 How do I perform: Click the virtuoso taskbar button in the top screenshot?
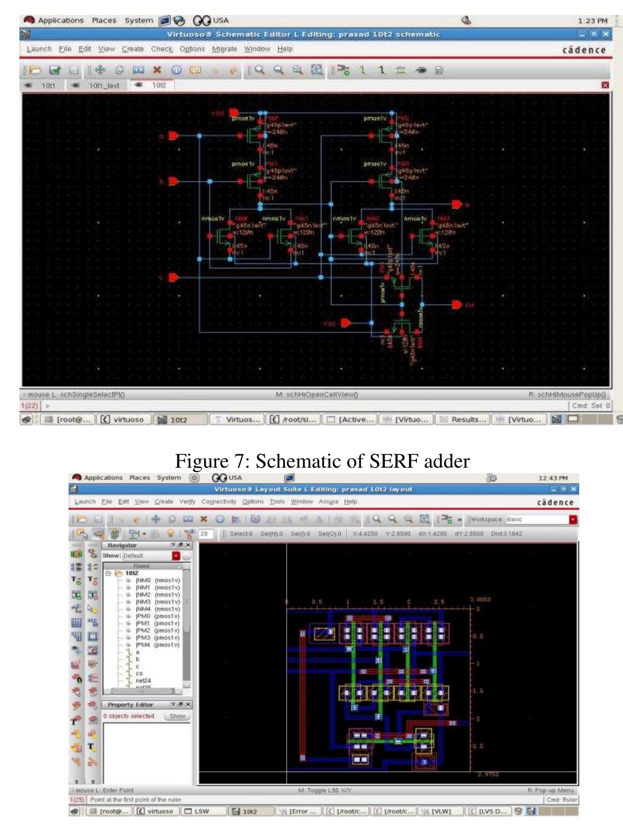(x=123, y=419)
